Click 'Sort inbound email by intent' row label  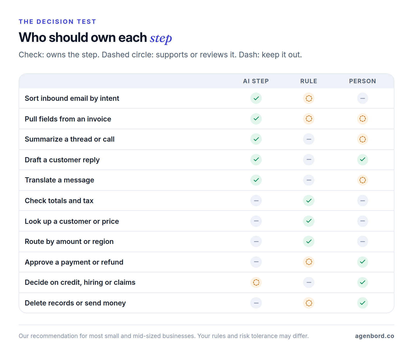tap(72, 98)
